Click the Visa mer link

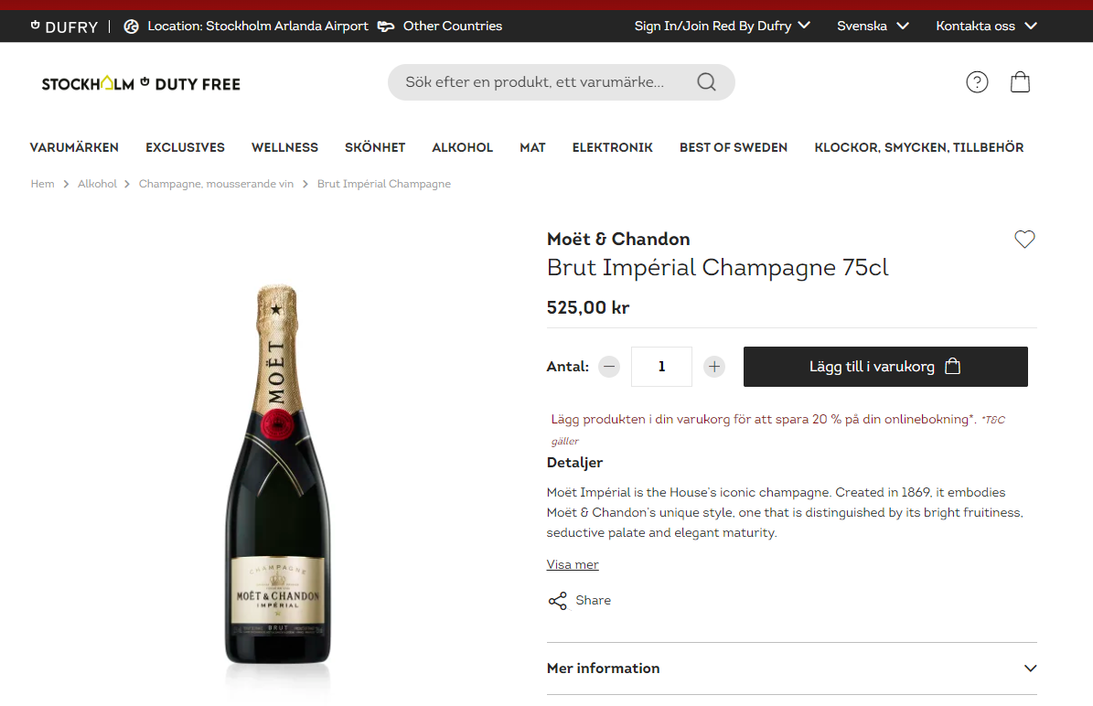click(x=573, y=565)
